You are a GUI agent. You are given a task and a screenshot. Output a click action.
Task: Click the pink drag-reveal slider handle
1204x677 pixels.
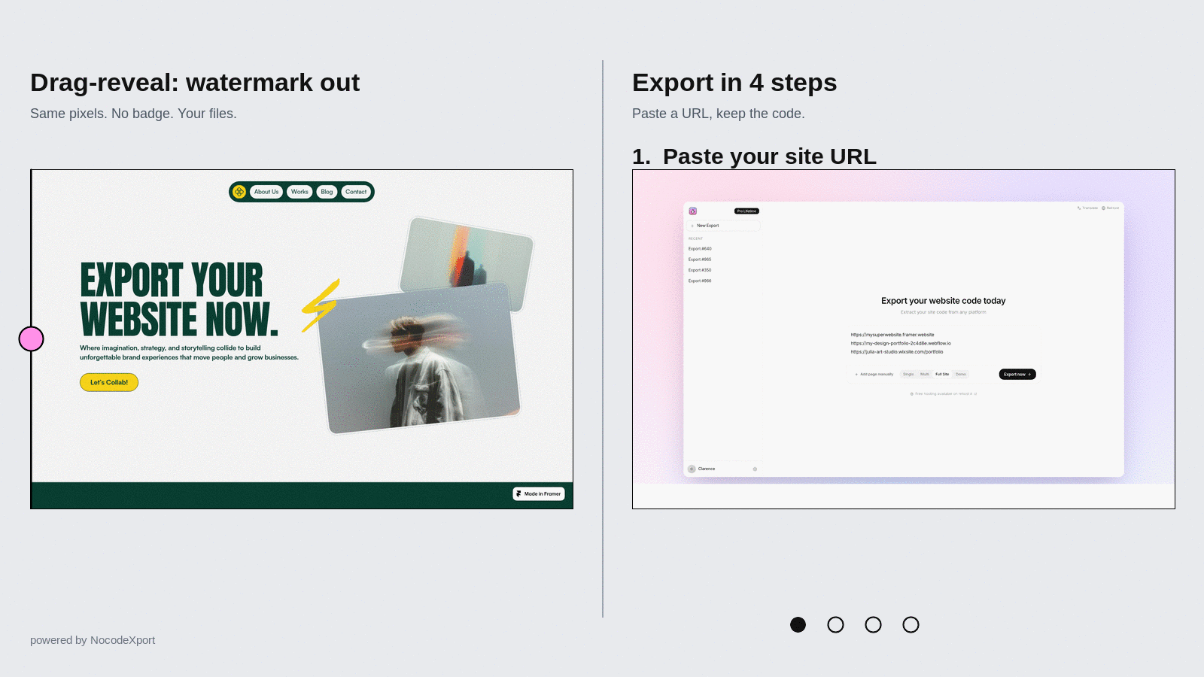click(x=32, y=339)
